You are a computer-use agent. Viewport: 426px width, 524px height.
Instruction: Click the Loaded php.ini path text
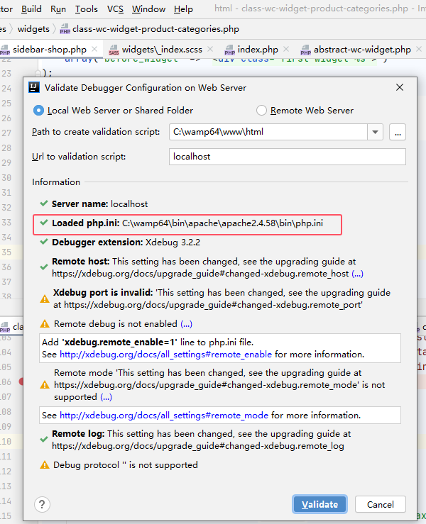[x=222, y=223]
